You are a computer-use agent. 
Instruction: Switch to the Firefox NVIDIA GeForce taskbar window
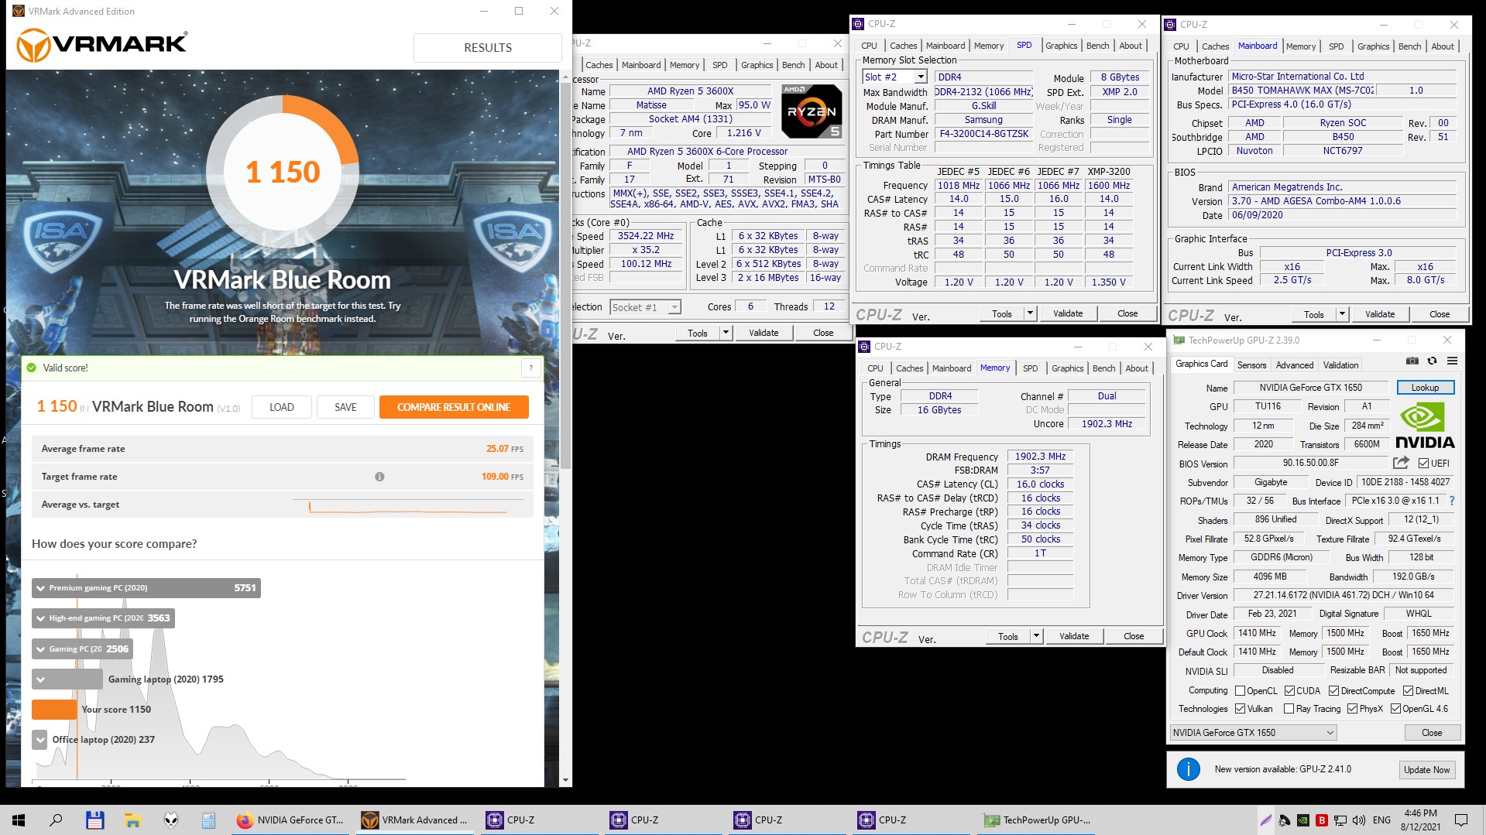[x=291, y=820]
